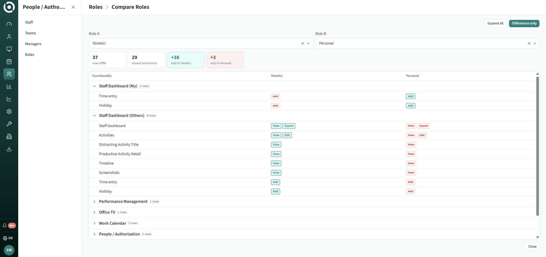Click struck-through Export tag in Personel column

pyautogui.click(x=424, y=126)
